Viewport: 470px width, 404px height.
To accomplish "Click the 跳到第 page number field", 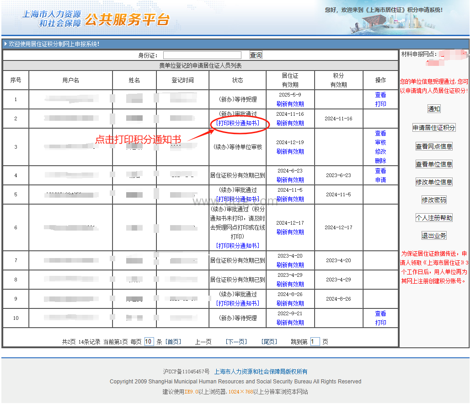I will click(315, 342).
